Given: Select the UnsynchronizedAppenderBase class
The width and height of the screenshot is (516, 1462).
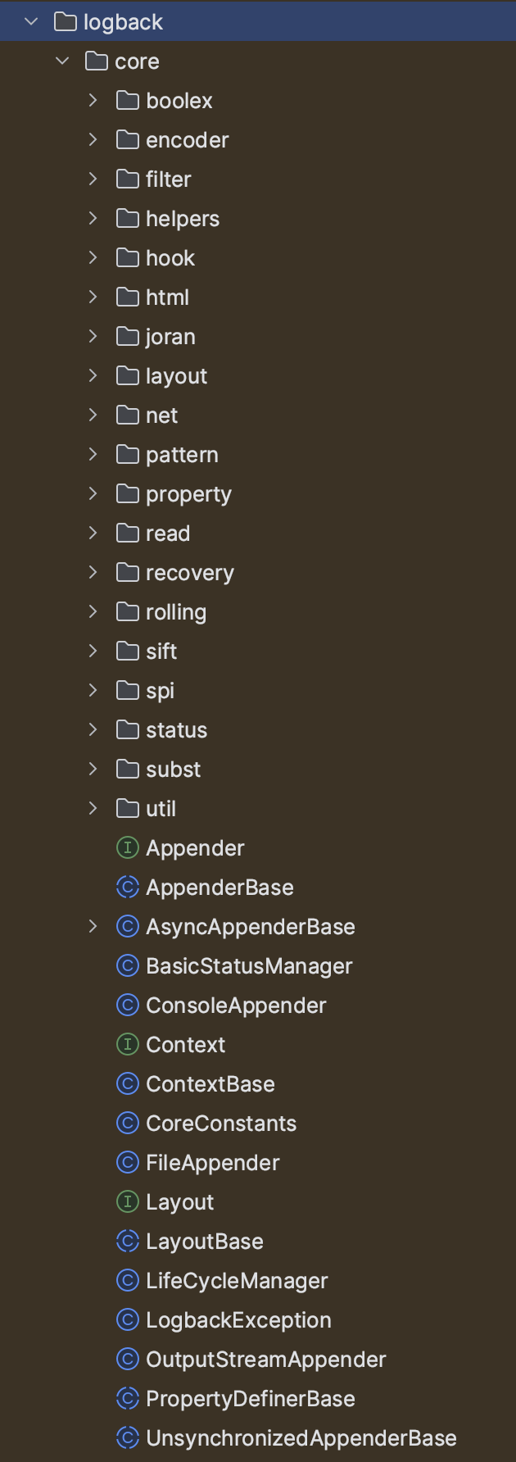Looking at the screenshot, I should 301,1437.
